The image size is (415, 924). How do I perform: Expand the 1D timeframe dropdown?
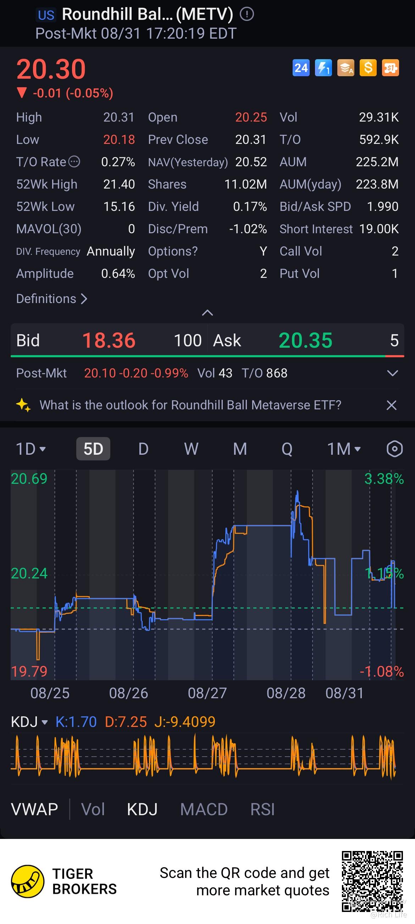click(31, 449)
